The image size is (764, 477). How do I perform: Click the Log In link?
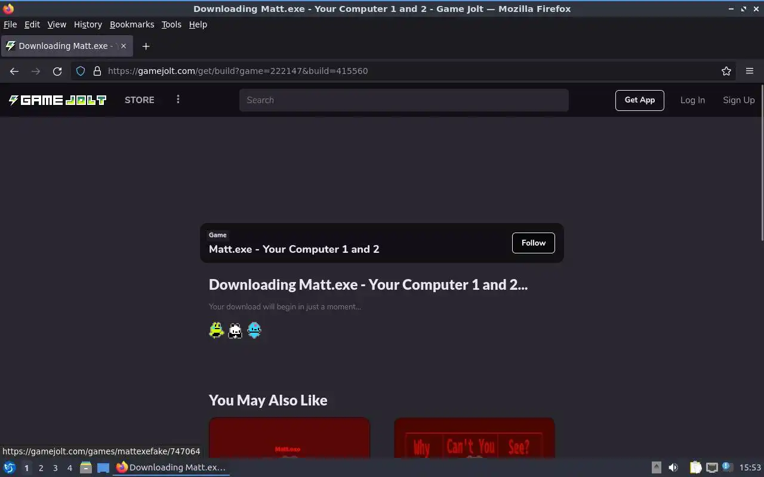692,100
